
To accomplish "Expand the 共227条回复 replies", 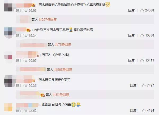I will click(48, 19).
